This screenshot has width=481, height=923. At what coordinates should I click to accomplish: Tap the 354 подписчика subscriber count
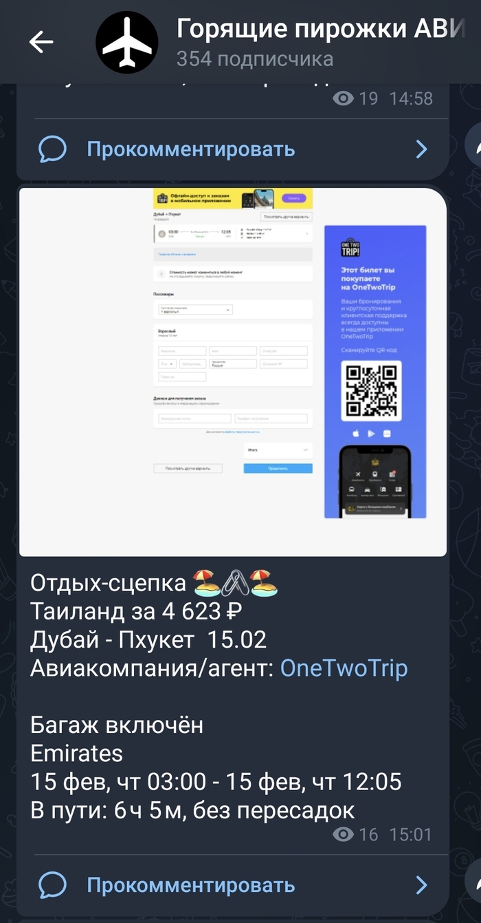tap(254, 59)
